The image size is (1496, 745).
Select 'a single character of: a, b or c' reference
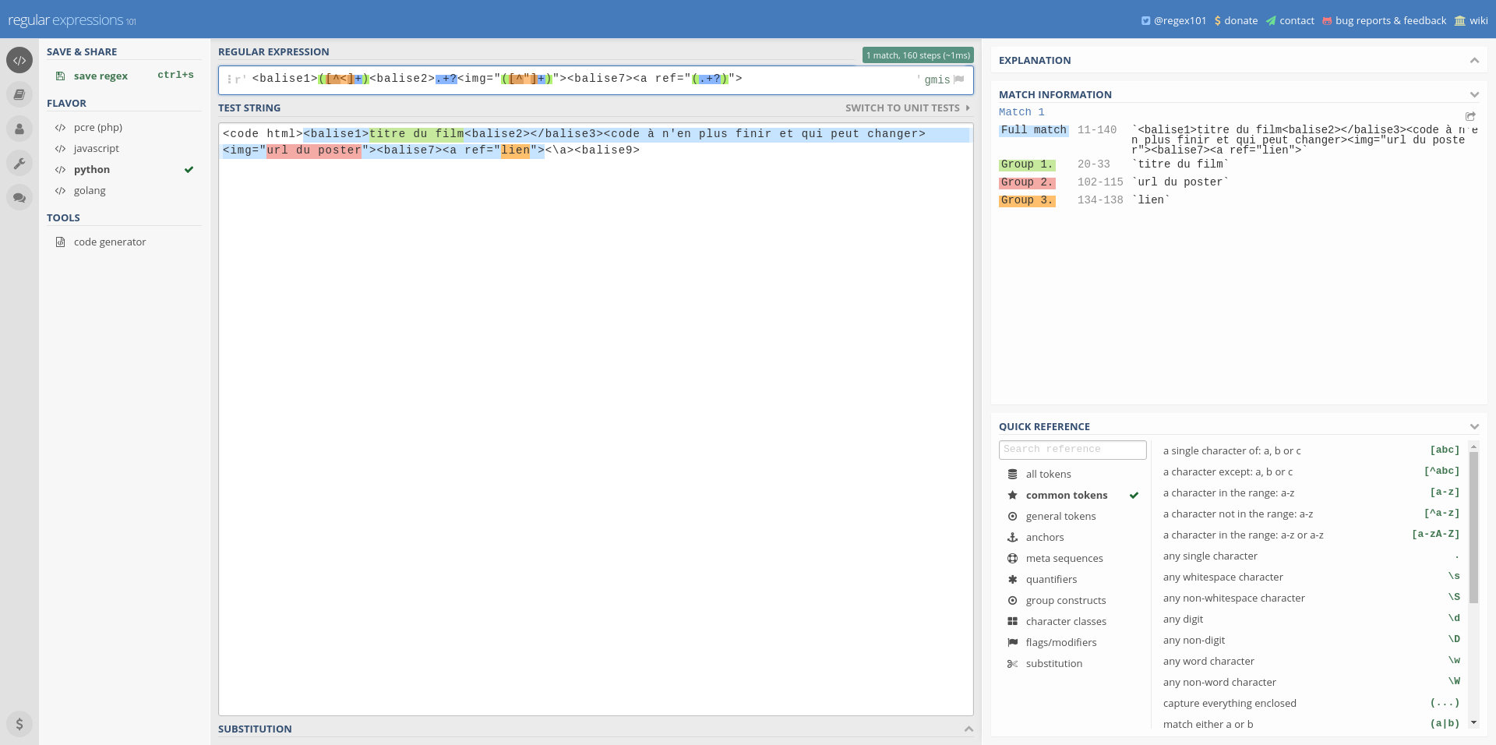[x=1311, y=450]
